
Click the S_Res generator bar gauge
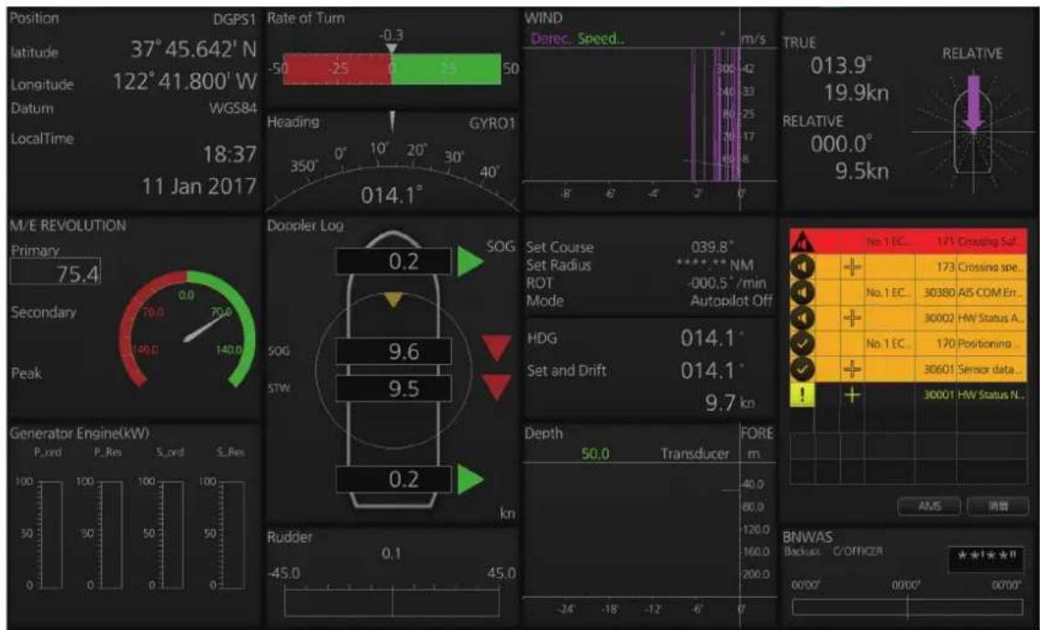[233, 536]
